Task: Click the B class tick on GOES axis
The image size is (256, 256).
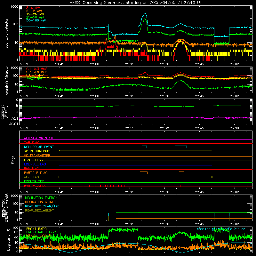Action: 17,106
